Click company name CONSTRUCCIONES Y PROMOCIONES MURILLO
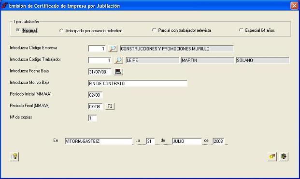 pyautogui.click(x=177, y=49)
